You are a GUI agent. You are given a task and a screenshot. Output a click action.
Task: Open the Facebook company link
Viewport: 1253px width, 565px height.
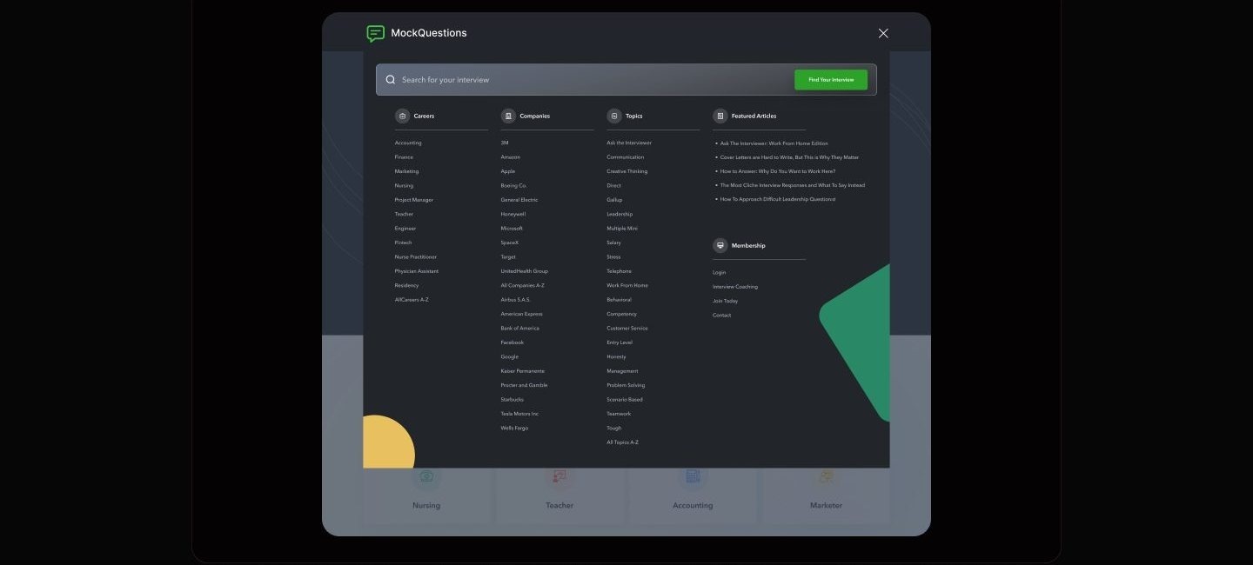(513, 342)
